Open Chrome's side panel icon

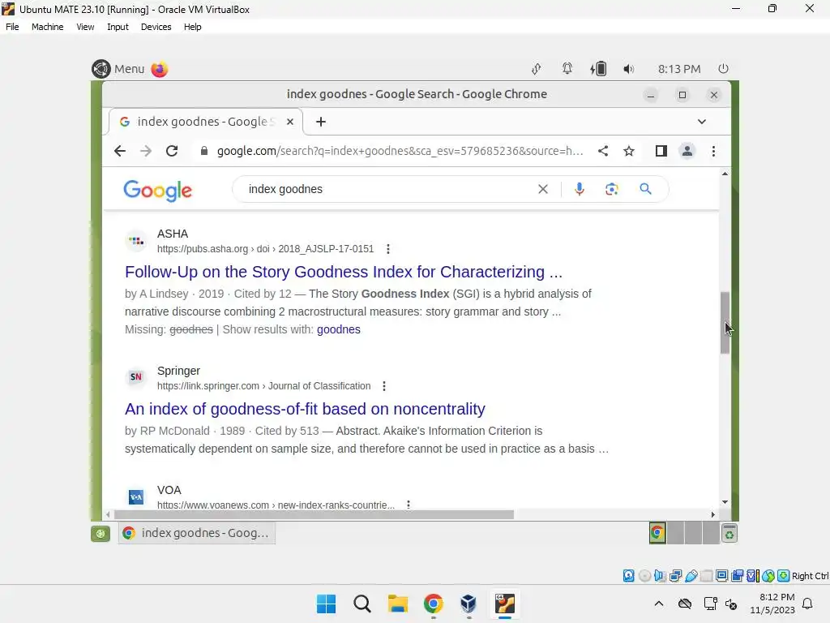(x=661, y=151)
